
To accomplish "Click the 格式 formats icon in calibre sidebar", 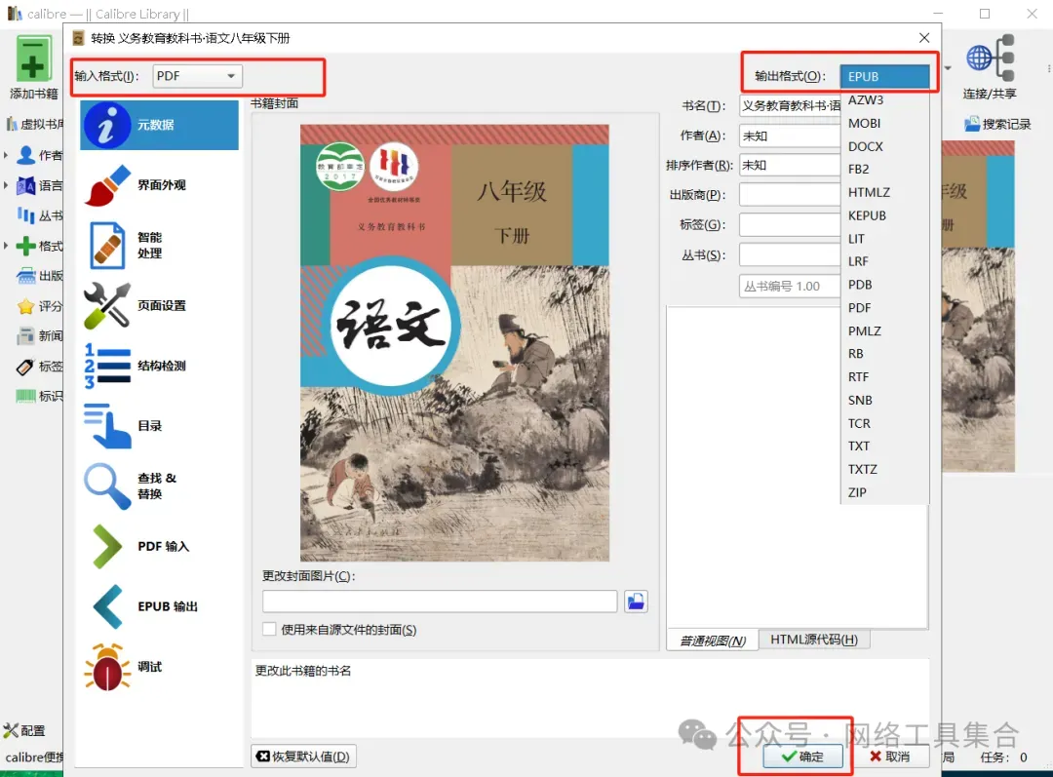I will pyautogui.click(x=26, y=246).
